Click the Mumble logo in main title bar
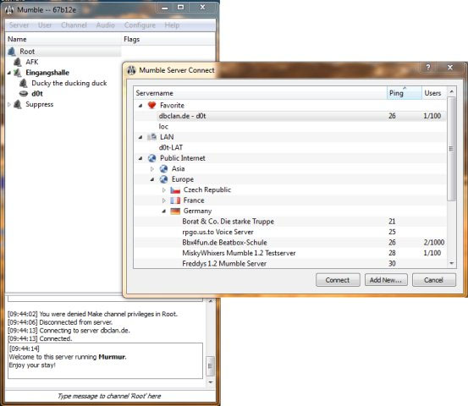468x406 pixels. click(9, 9)
